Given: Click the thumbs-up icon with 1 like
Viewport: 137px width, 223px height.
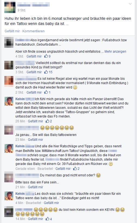Looking at the screenshot, I should click(46, 92).
